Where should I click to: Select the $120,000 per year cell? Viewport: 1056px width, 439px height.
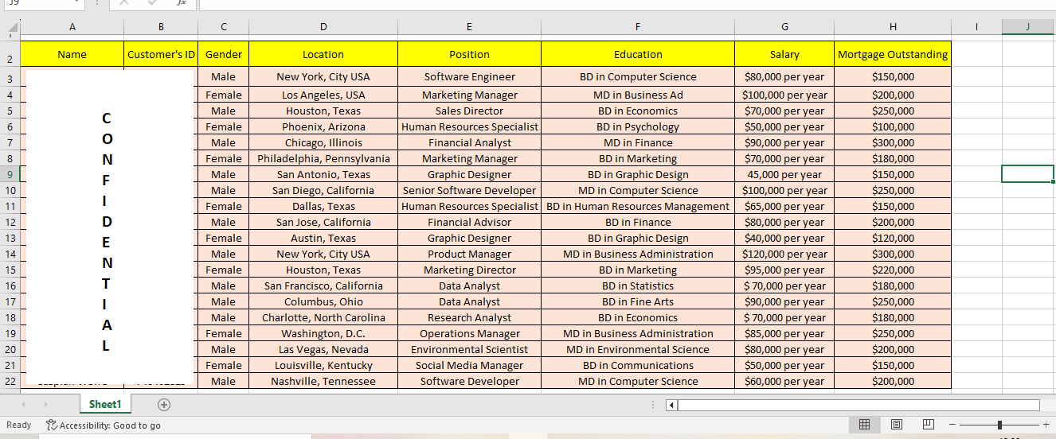tap(784, 254)
